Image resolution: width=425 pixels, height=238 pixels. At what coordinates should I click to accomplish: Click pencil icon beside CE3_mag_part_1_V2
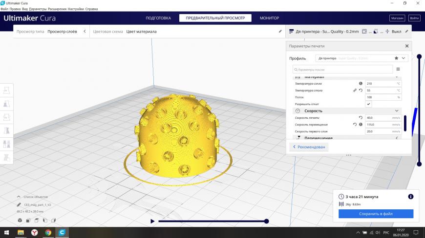tap(19, 204)
